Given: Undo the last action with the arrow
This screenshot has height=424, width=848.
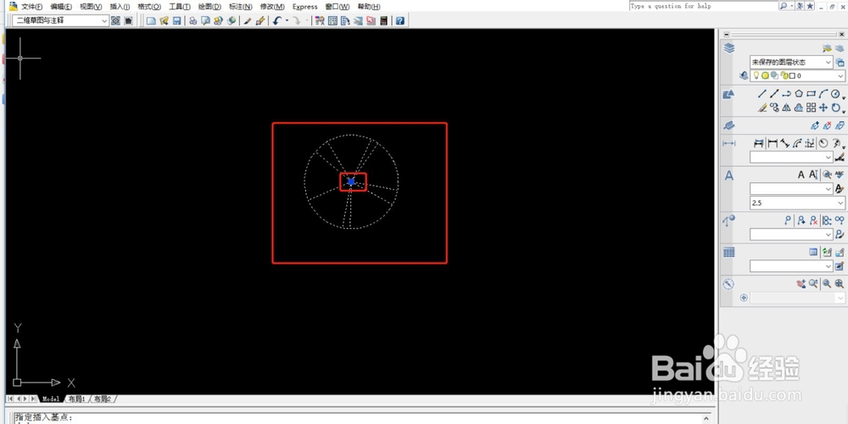Looking at the screenshot, I should pyautogui.click(x=277, y=20).
